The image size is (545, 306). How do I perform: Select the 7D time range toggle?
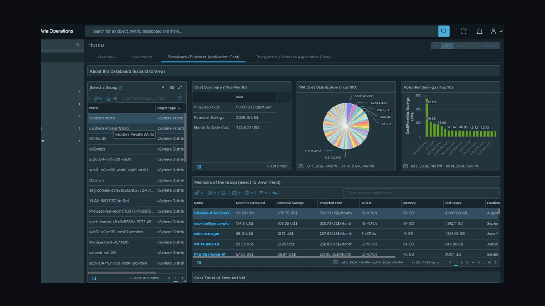[x=472, y=45]
